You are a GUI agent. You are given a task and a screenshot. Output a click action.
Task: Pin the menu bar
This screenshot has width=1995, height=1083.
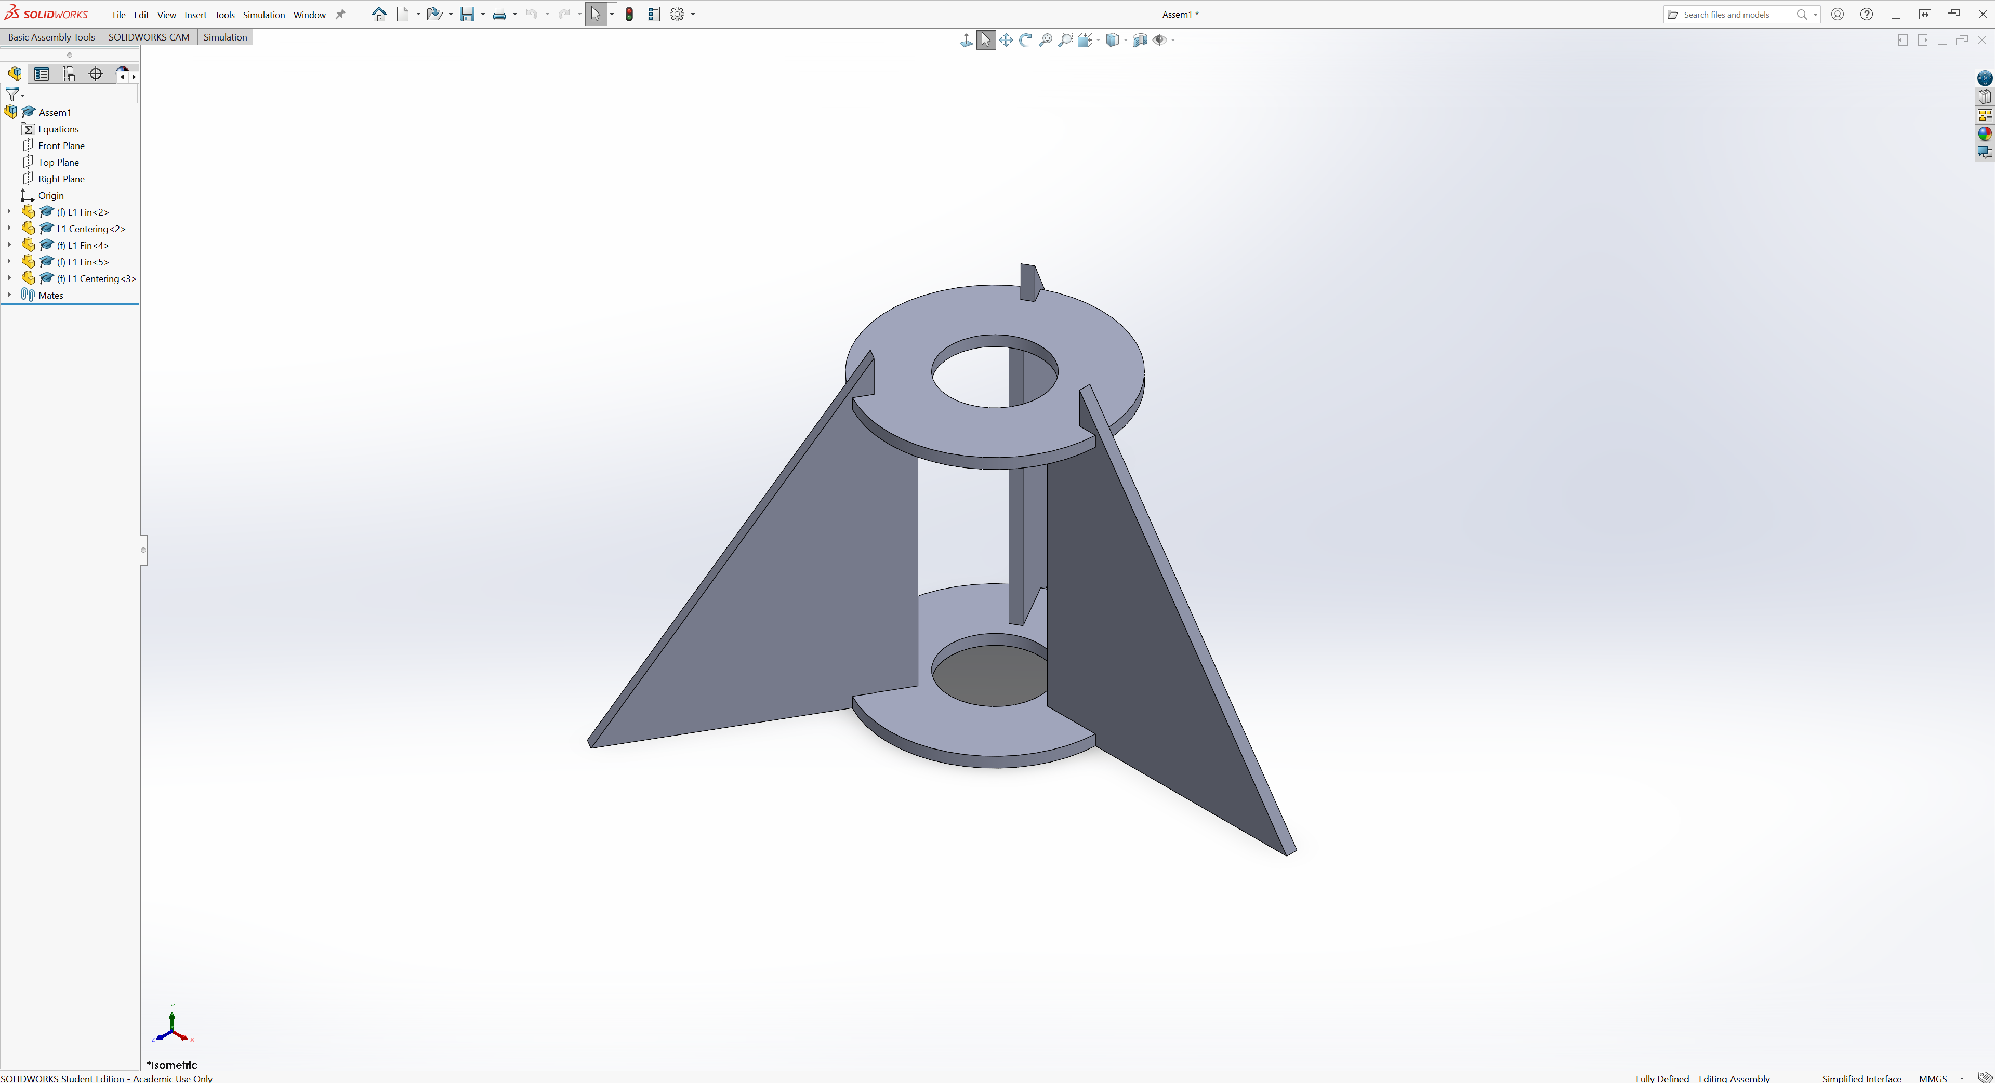(340, 15)
